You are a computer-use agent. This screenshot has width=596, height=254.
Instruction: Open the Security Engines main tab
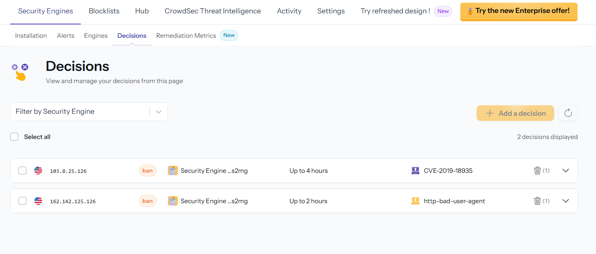click(46, 11)
